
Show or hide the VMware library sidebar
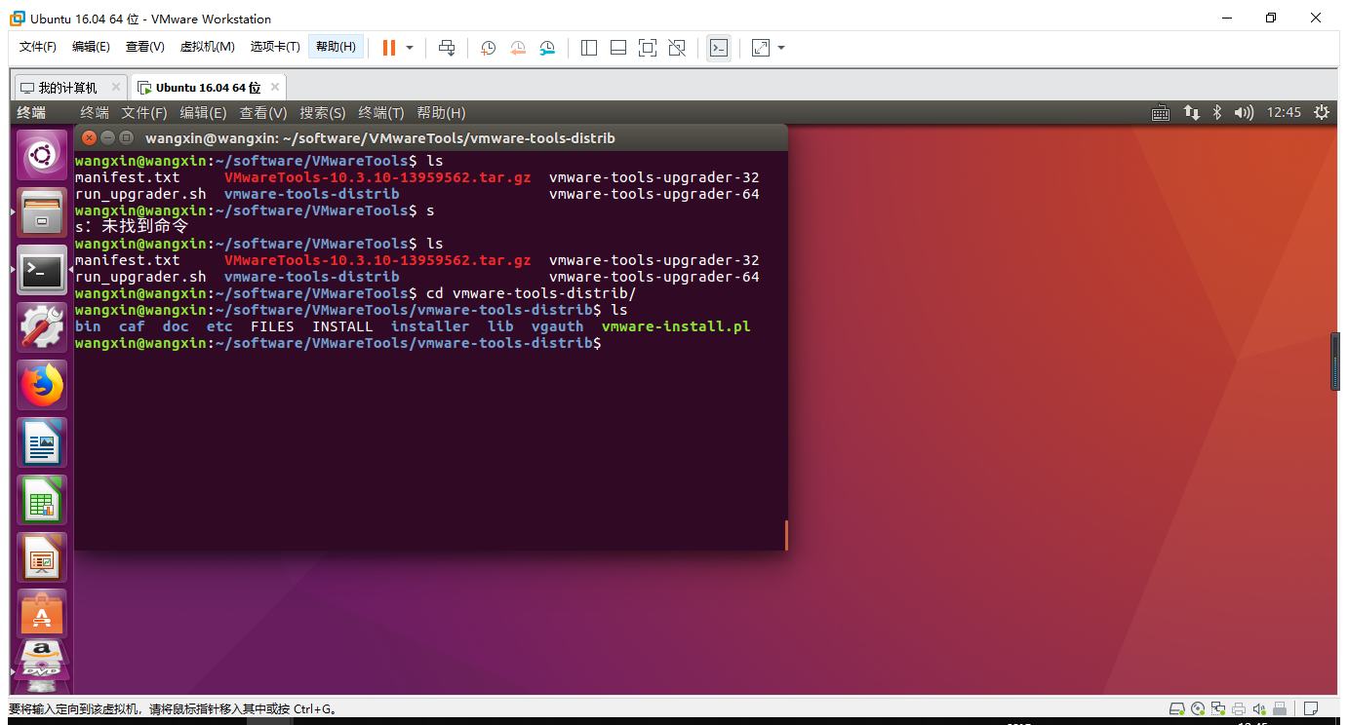(x=588, y=48)
